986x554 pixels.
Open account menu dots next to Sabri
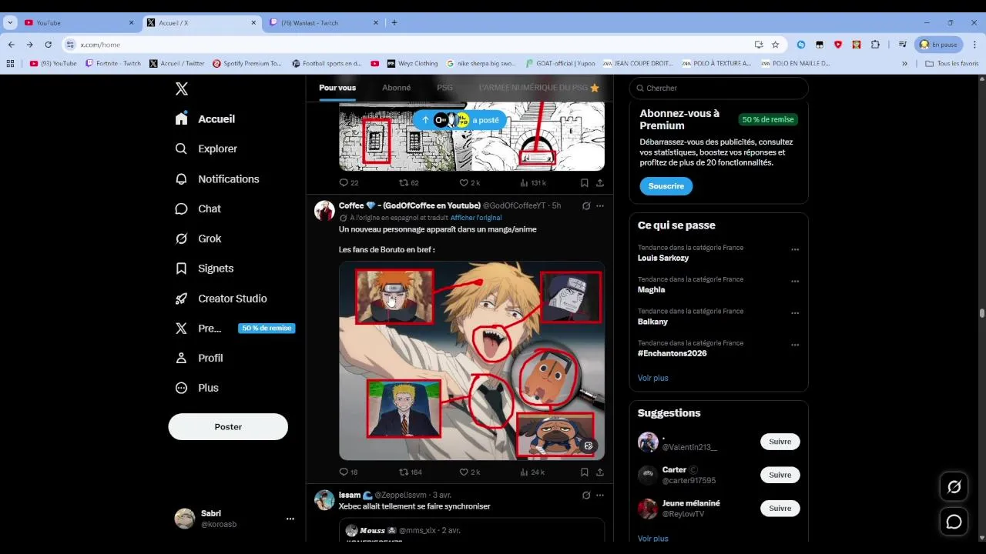pos(290,519)
